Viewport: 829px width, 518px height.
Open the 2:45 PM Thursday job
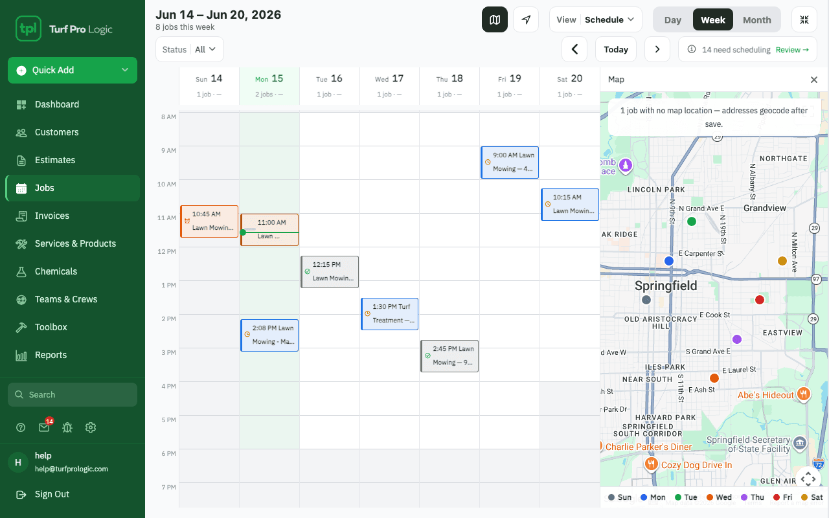point(449,355)
